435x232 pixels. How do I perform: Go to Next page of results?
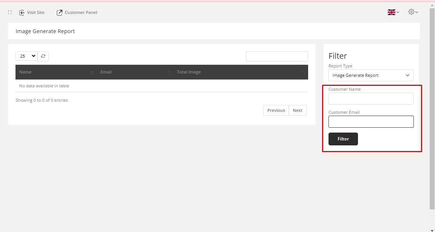tap(298, 110)
